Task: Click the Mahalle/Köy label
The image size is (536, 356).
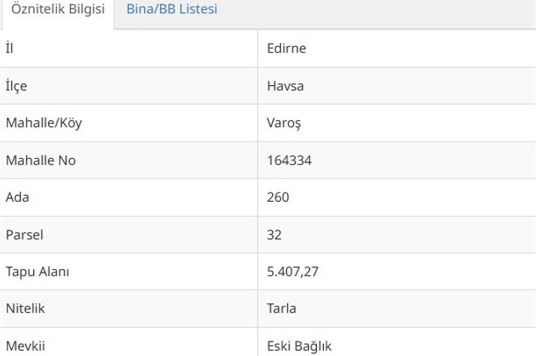Action: click(44, 123)
